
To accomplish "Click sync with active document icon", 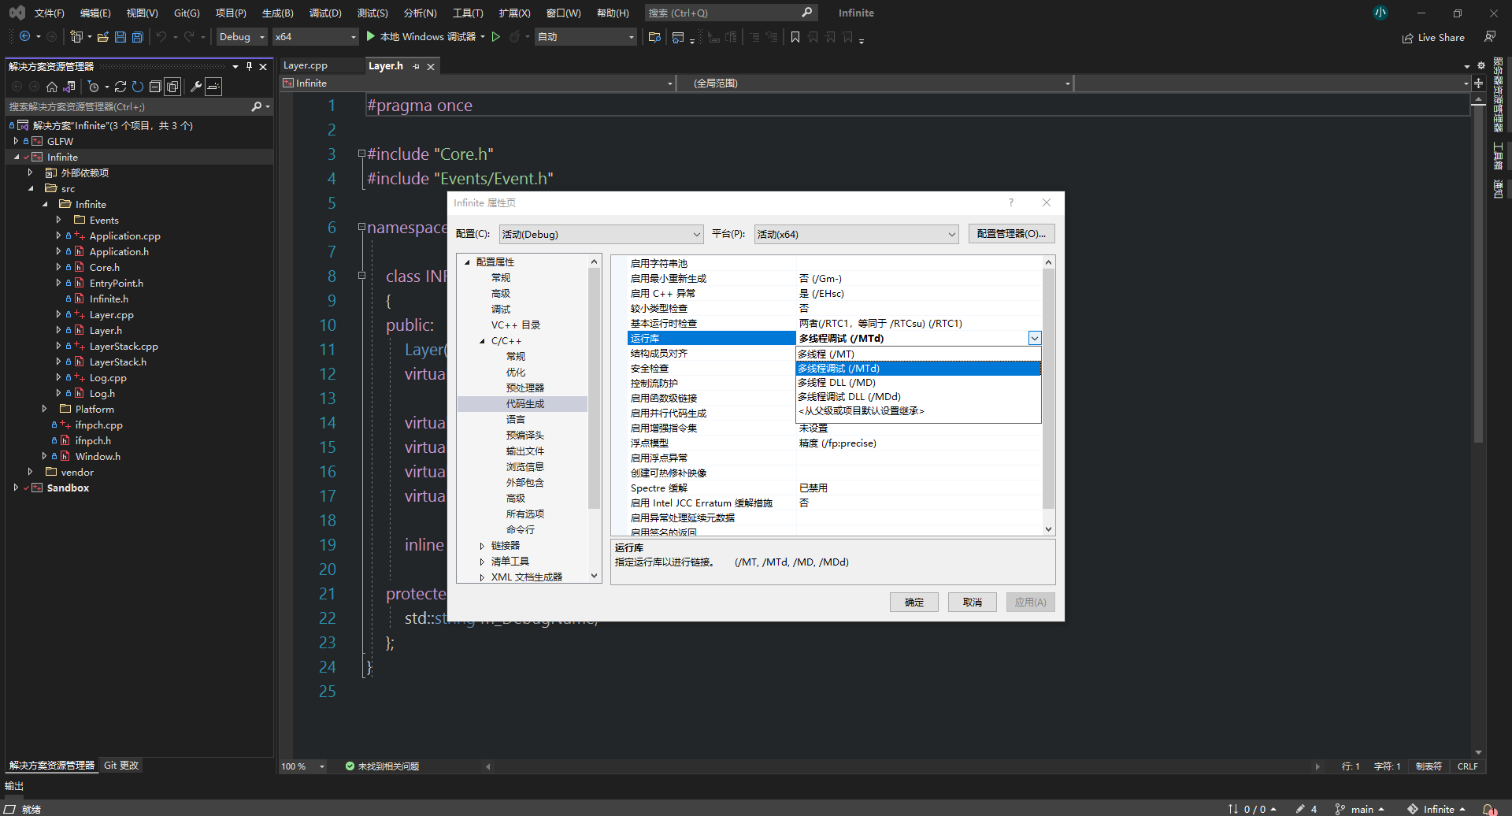I will coord(120,87).
